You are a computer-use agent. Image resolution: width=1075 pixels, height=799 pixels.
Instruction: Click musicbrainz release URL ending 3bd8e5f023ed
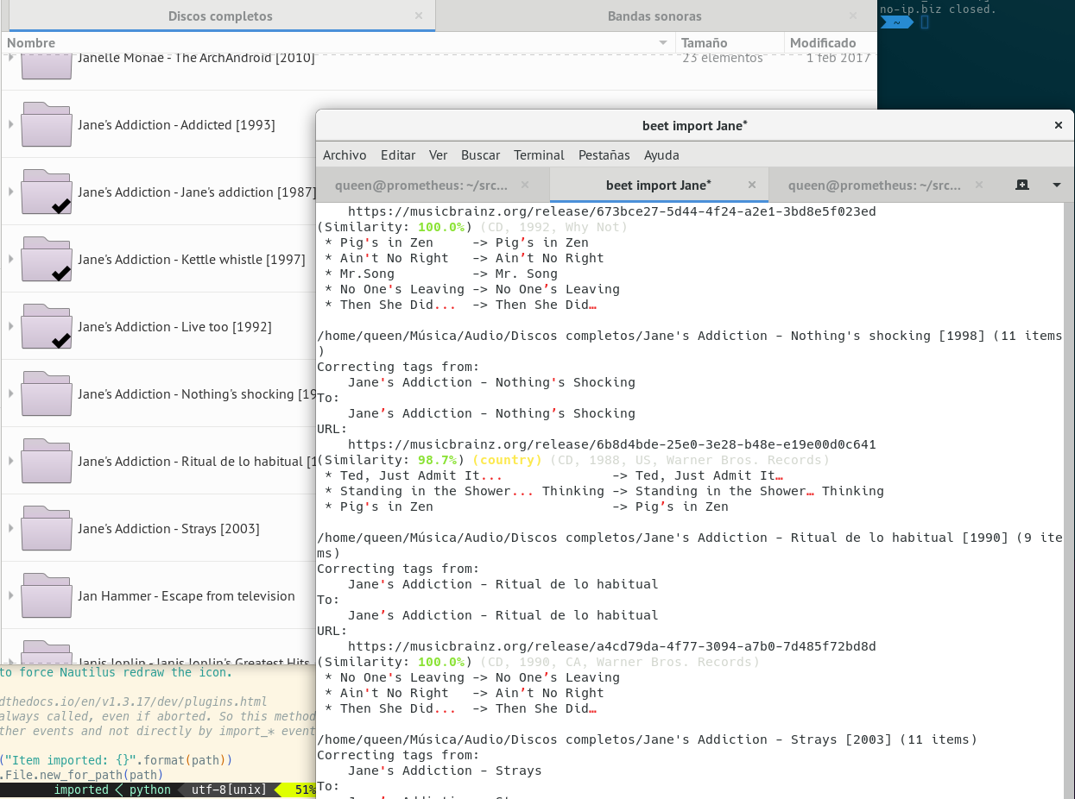tap(611, 211)
